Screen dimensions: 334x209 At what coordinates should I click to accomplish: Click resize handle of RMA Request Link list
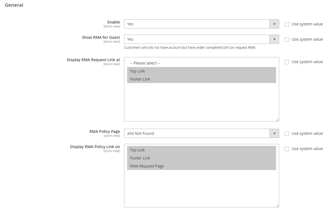(277, 120)
